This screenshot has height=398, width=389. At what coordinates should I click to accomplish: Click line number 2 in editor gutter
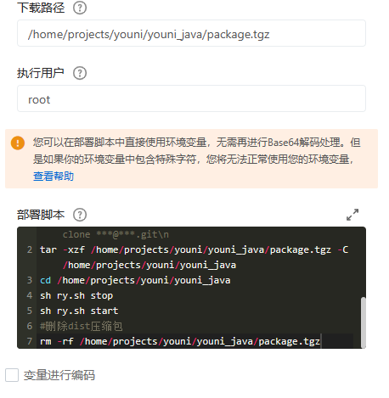(30, 249)
